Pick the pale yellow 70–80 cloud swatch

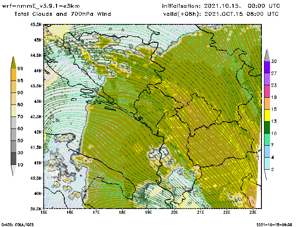click(x=13, y=111)
